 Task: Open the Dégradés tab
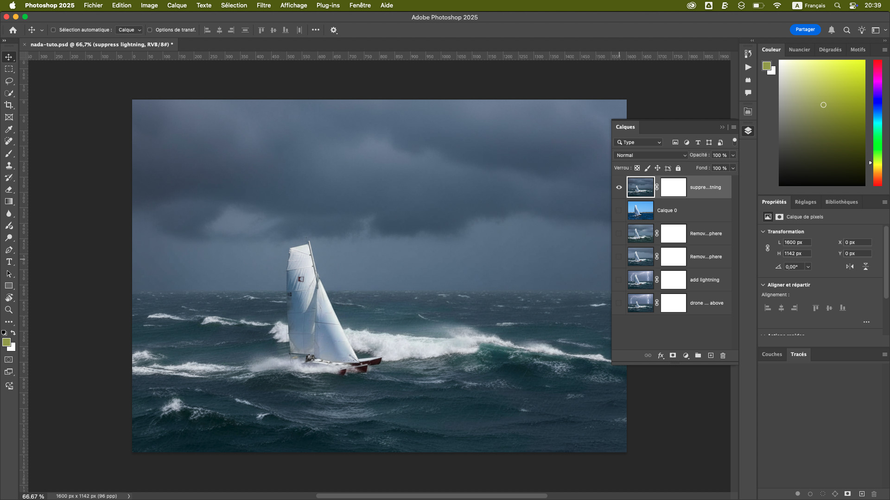830,50
